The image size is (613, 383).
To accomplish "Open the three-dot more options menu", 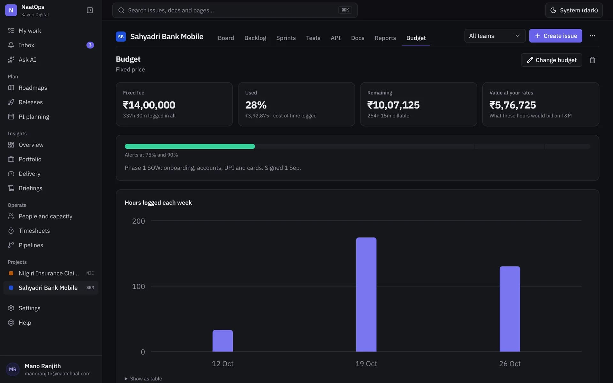I will pos(593,36).
